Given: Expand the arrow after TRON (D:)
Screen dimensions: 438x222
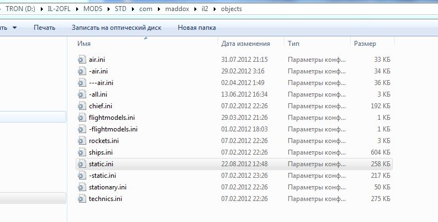Looking at the screenshot, I should (42, 9).
